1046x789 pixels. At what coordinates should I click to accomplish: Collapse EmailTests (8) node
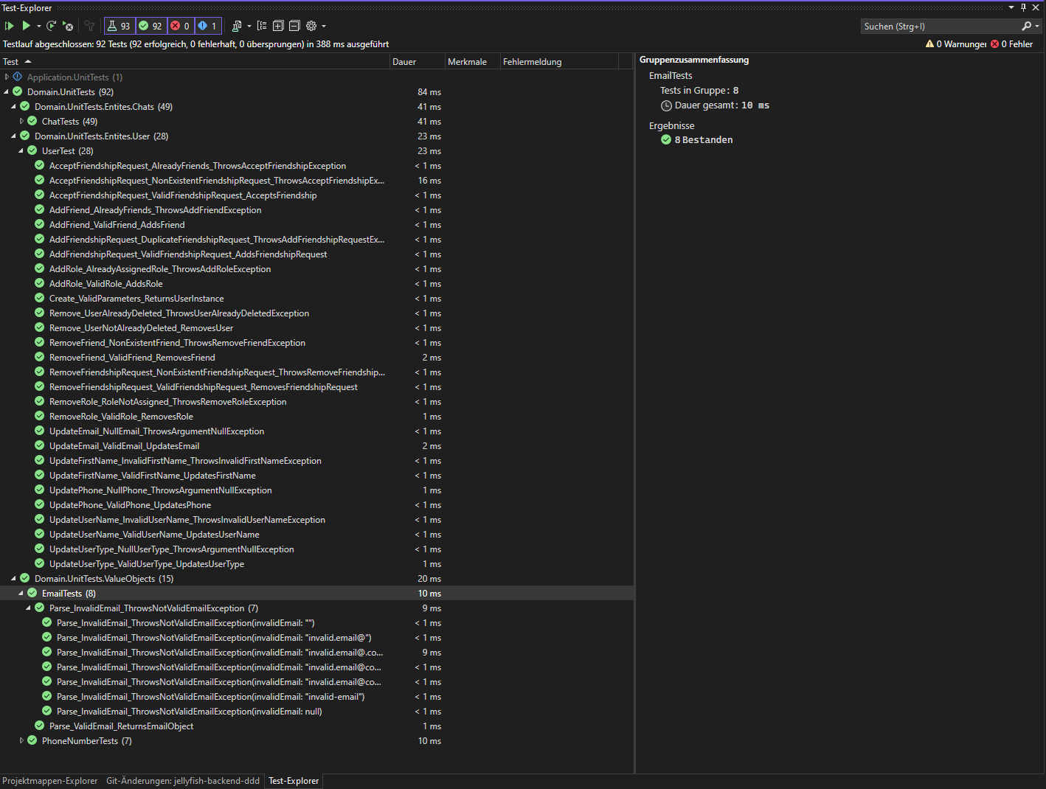(x=21, y=593)
